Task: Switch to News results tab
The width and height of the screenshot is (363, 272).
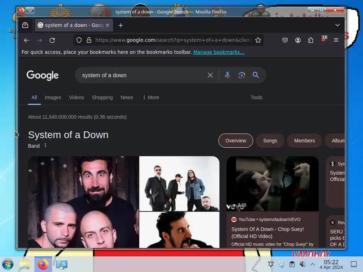Action: click(x=127, y=97)
